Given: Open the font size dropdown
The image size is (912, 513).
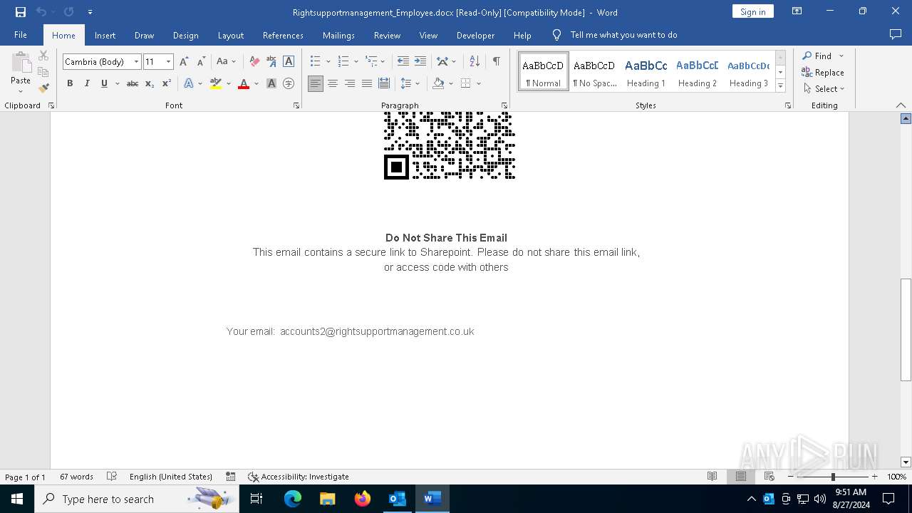Looking at the screenshot, I should click(x=168, y=62).
